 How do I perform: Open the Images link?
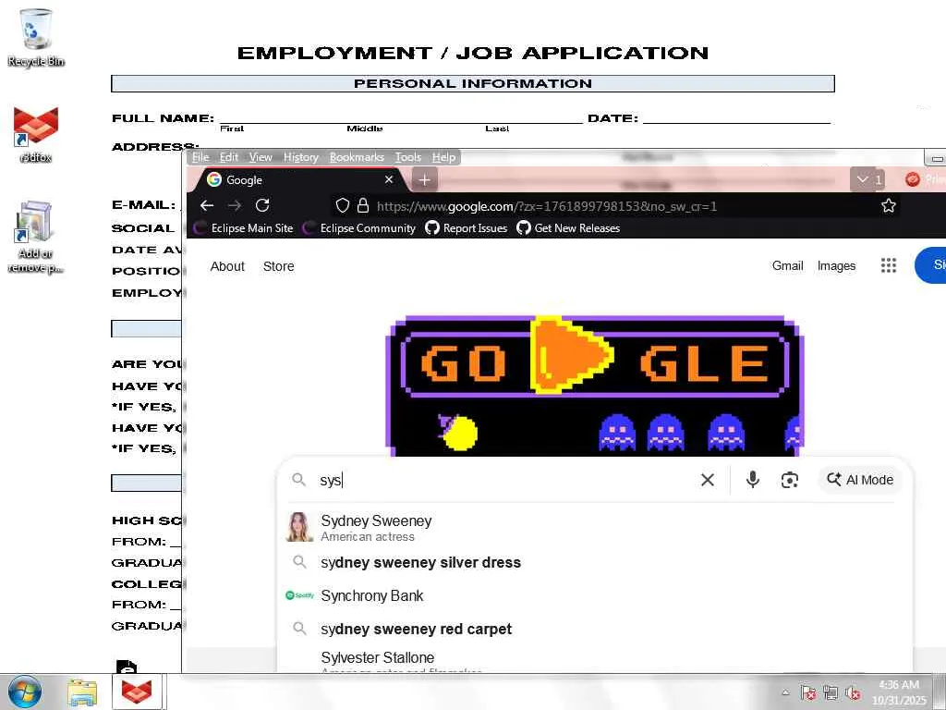836,265
